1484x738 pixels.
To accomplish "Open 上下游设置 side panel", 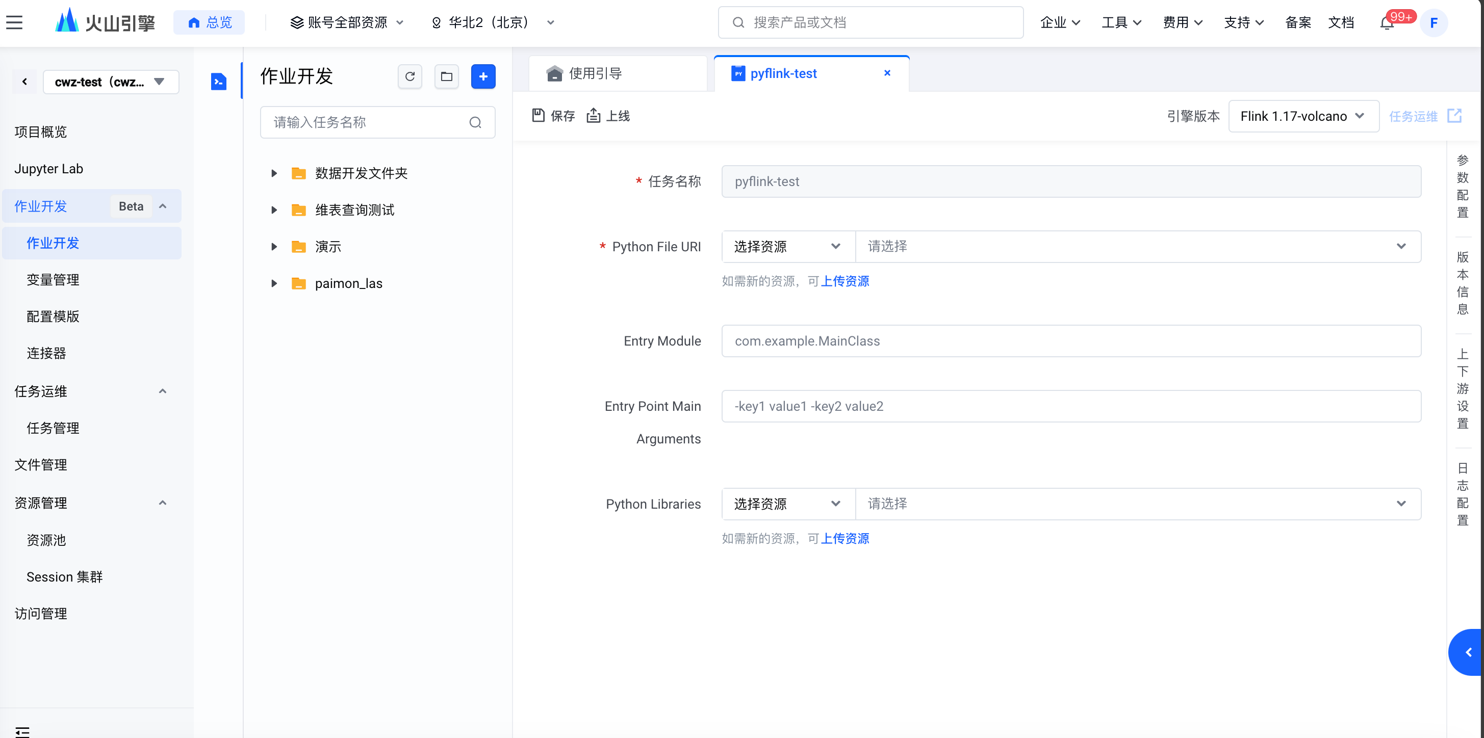I will point(1462,388).
